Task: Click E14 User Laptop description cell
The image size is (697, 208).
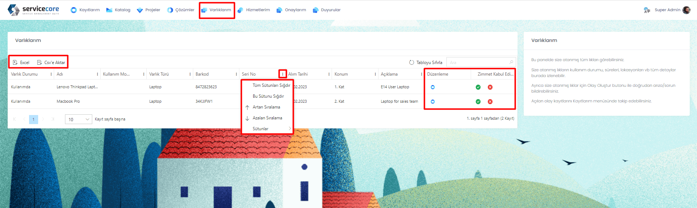Action: (x=395, y=87)
